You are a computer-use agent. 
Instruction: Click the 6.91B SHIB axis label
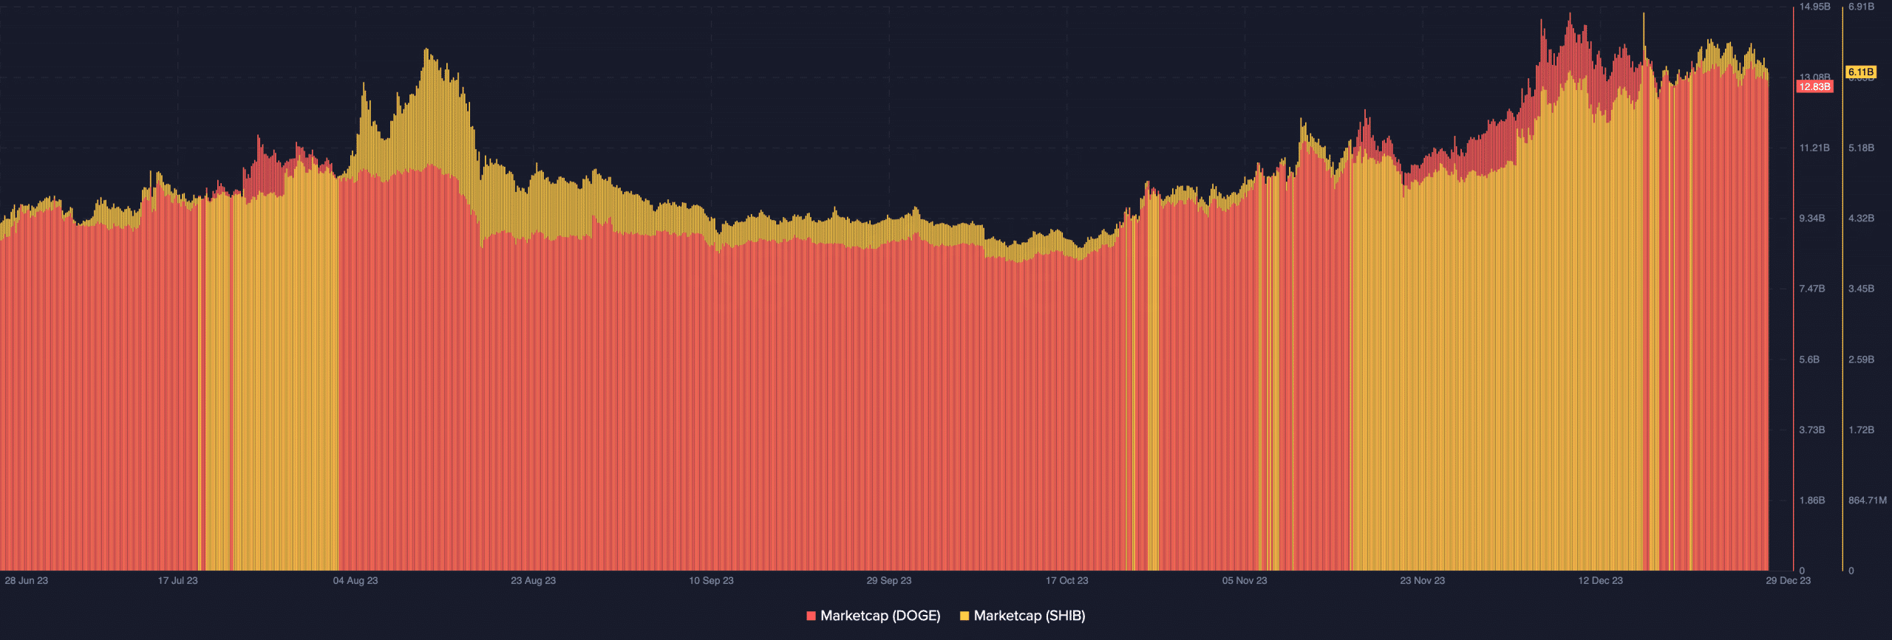1862,7
